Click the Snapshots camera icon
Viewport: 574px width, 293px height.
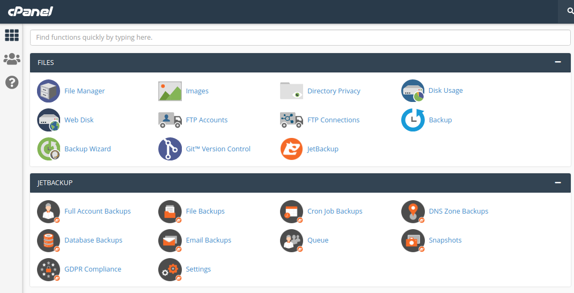tap(413, 240)
